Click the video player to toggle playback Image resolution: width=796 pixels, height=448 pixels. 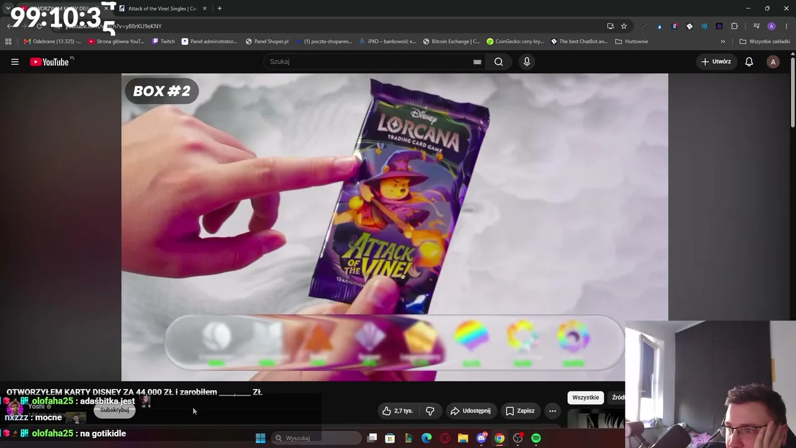click(394, 227)
